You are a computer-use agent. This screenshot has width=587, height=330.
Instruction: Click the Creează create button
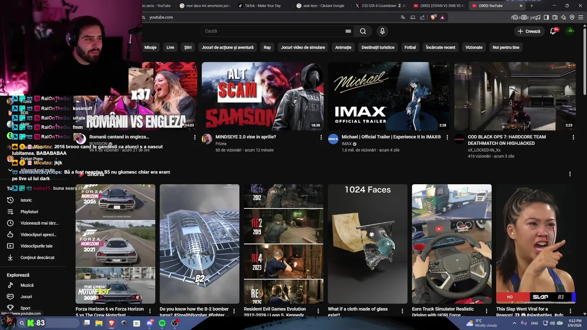tap(529, 31)
